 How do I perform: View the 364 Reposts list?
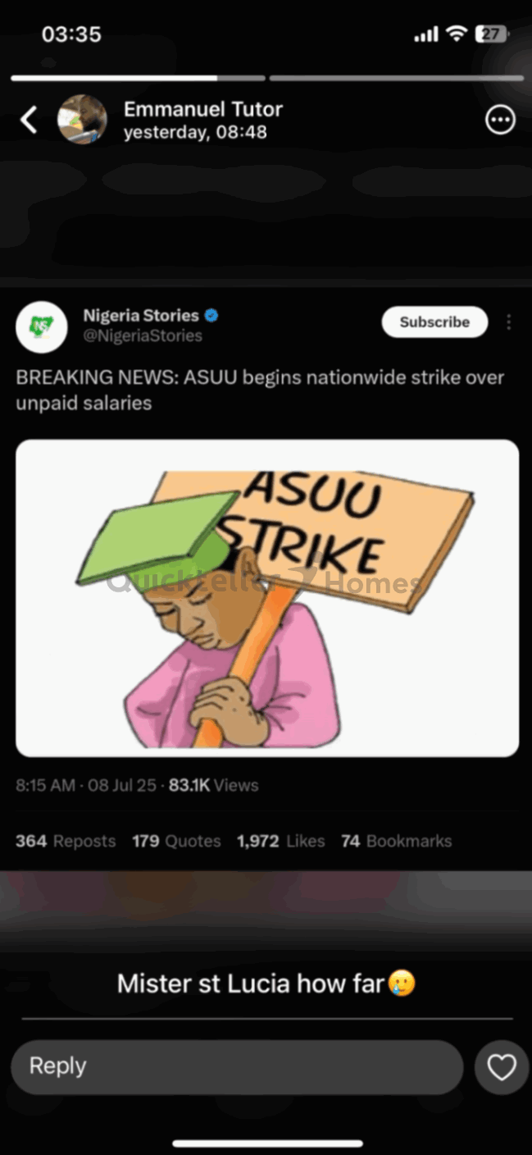[66, 841]
